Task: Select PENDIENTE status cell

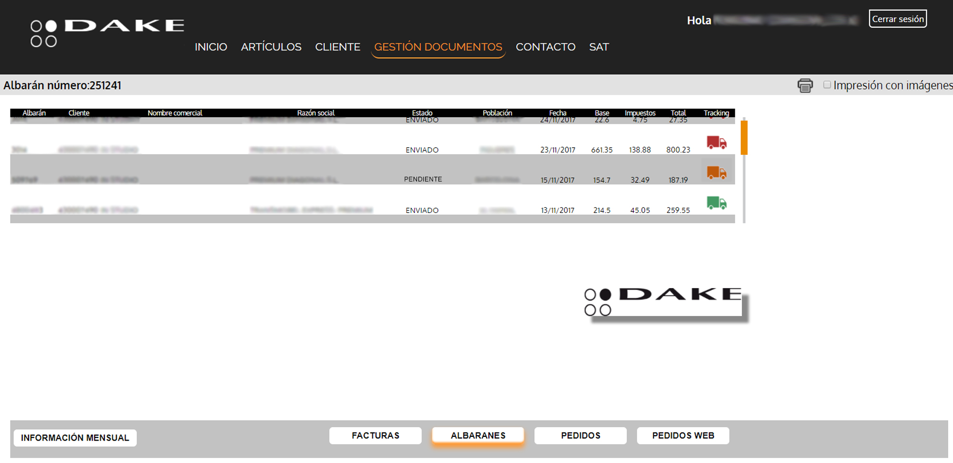Action: click(x=423, y=179)
